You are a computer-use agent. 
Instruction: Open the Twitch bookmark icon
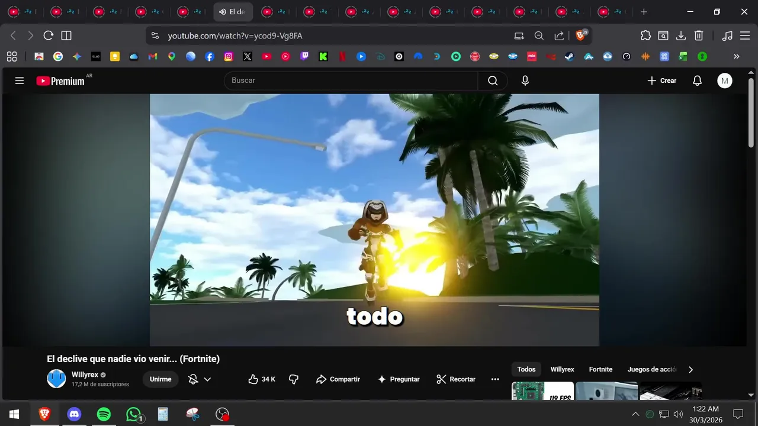click(304, 57)
